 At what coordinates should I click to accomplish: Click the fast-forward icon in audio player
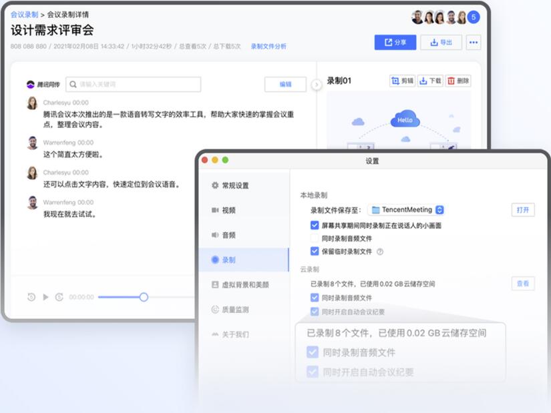59,297
